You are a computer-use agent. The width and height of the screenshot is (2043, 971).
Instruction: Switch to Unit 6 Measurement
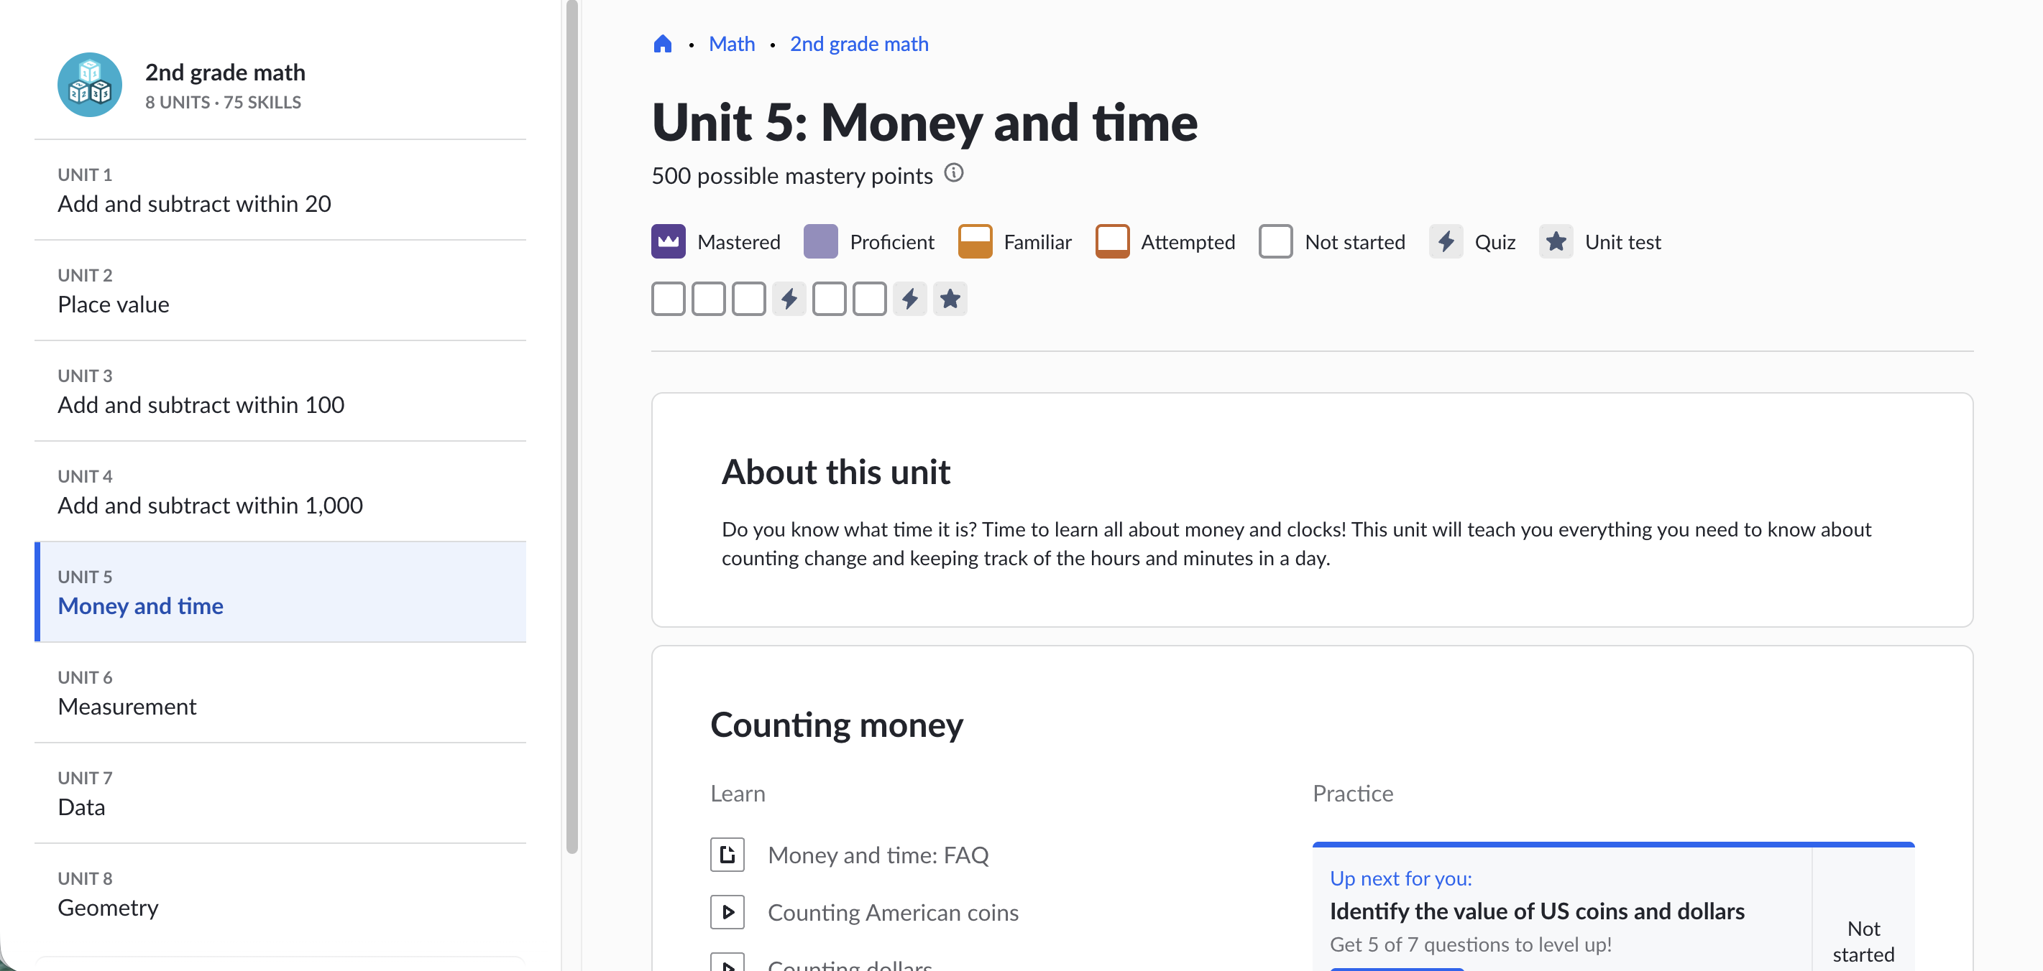tap(127, 706)
